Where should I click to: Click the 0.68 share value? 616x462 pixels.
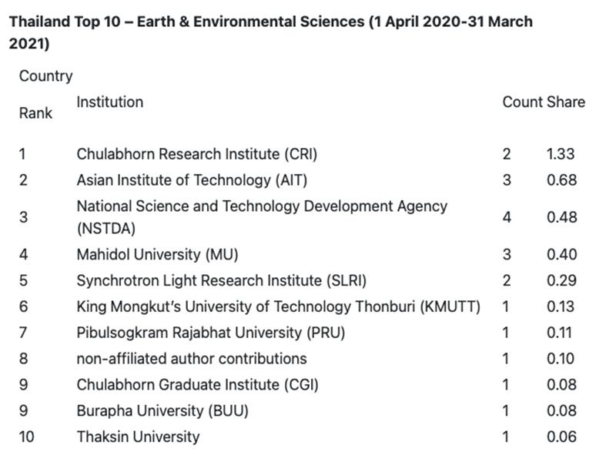[x=561, y=181]
